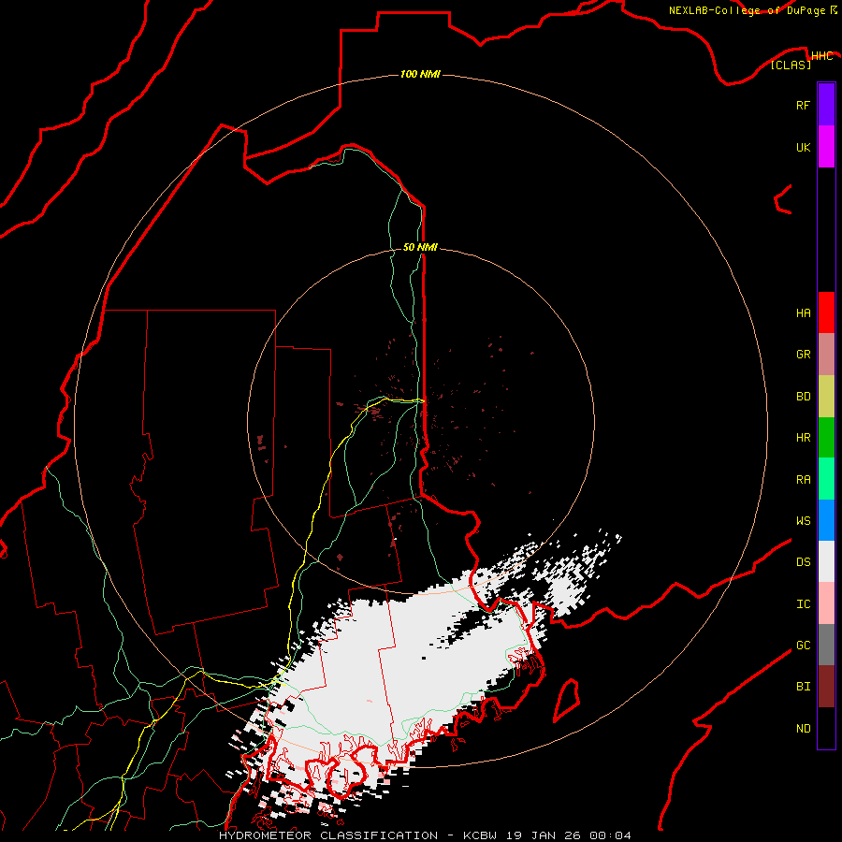This screenshot has width=842, height=842.
Task: Click the 19 JAN 26 date text
Action: 543,835
